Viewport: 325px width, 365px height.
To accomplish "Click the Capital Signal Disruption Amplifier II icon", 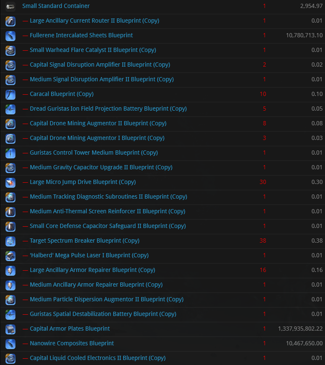I will pyautogui.click(x=10, y=65).
